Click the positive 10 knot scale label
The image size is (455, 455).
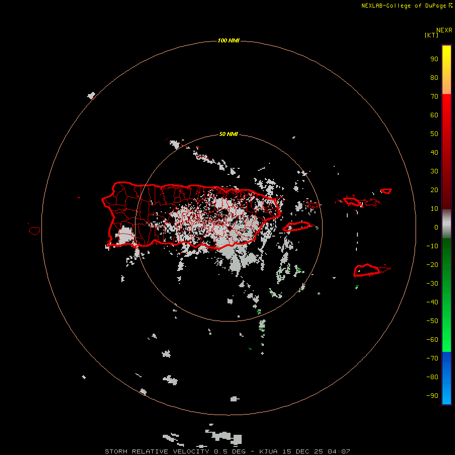point(434,209)
